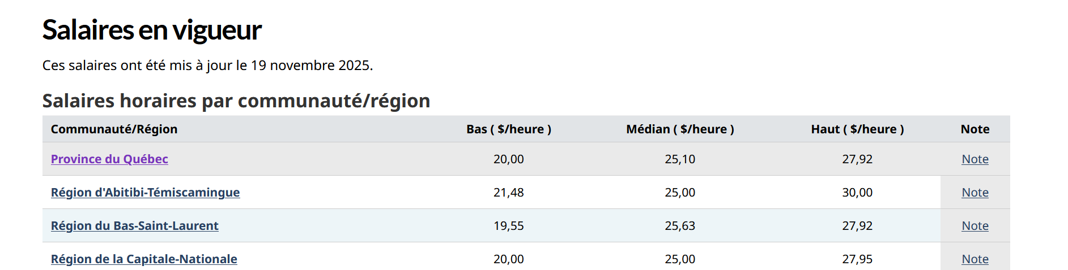This screenshot has width=1068, height=270.
Task: Open the Province du Québec link
Action: point(109,159)
